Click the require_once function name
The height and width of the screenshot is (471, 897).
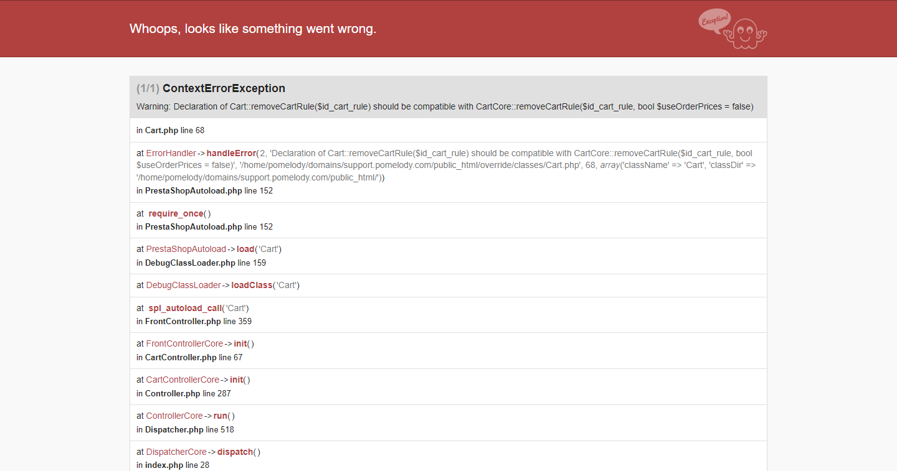tap(176, 213)
